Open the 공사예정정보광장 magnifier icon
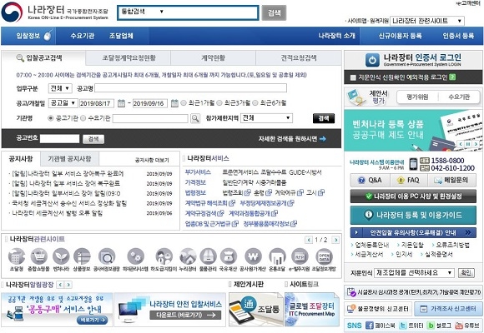 (107, 256)
